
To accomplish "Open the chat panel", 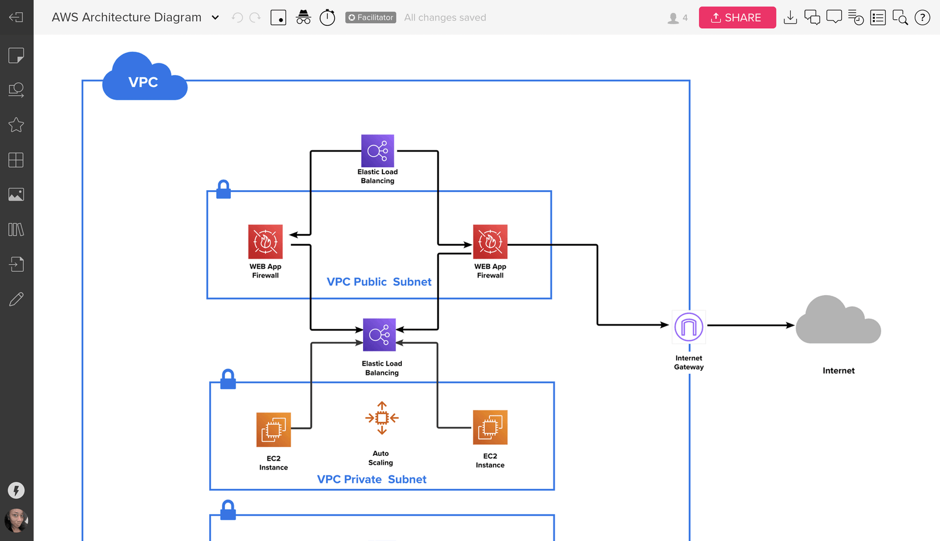I will pyautogui.click(x=813, y=17).
